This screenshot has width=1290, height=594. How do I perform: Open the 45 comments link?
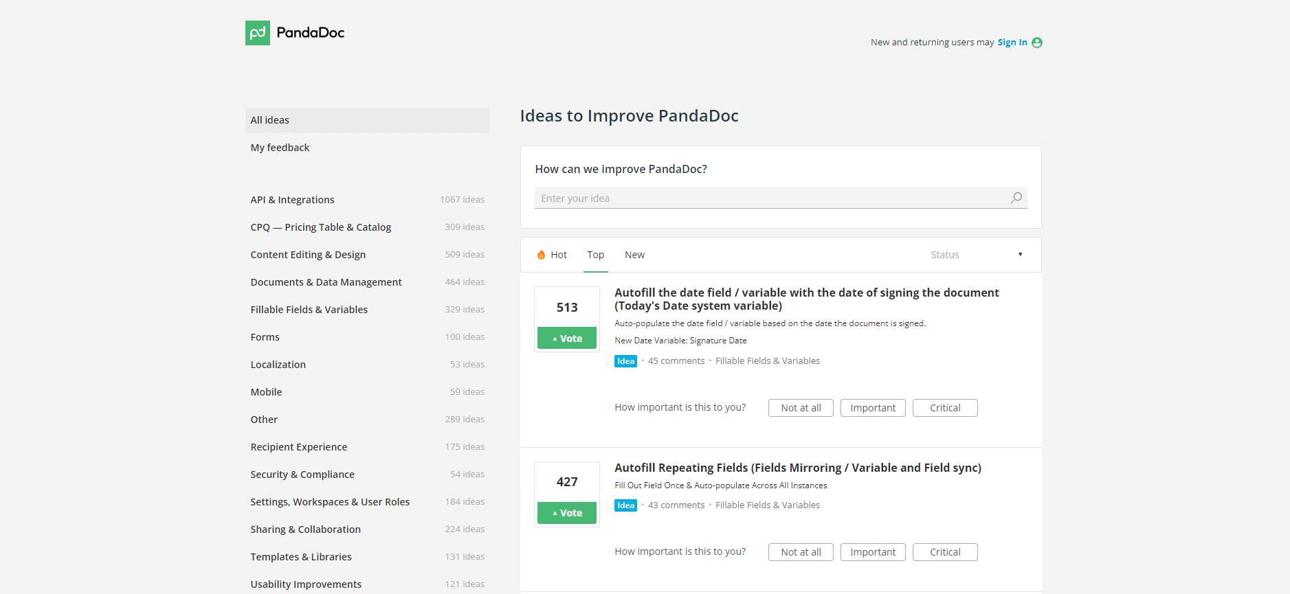tap(676, 361)
